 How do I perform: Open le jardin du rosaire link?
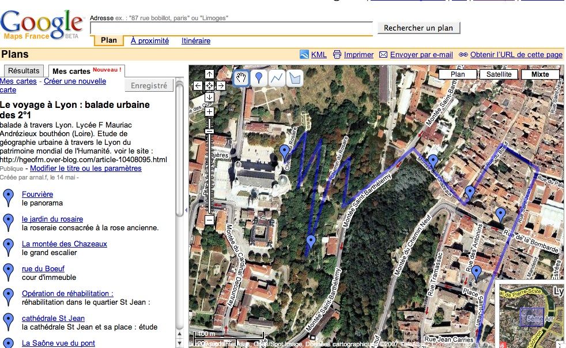click(52, 219)
